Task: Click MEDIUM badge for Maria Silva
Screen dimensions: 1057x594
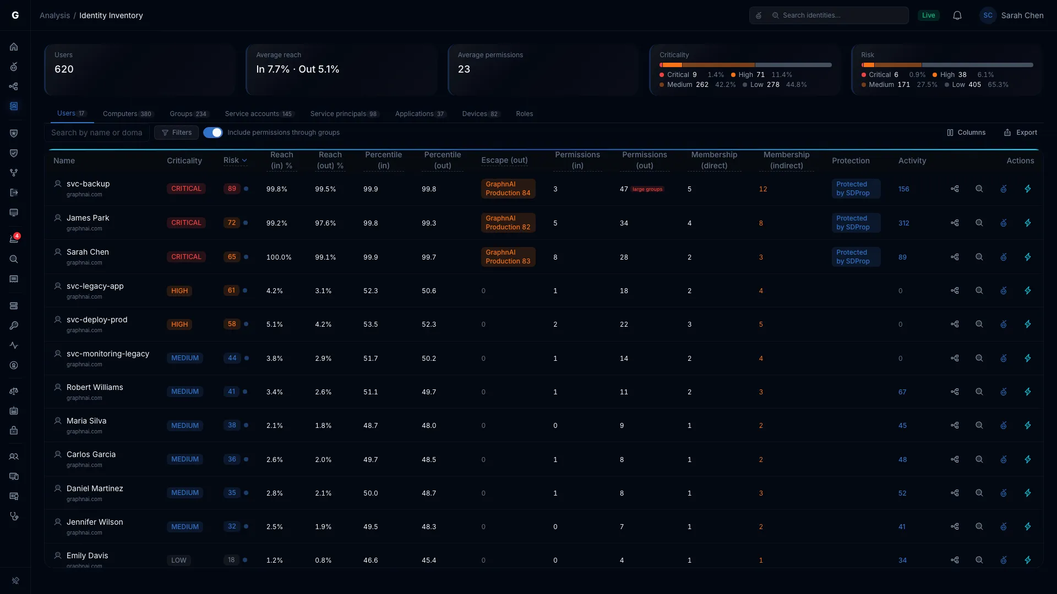Action: (185, 426)
